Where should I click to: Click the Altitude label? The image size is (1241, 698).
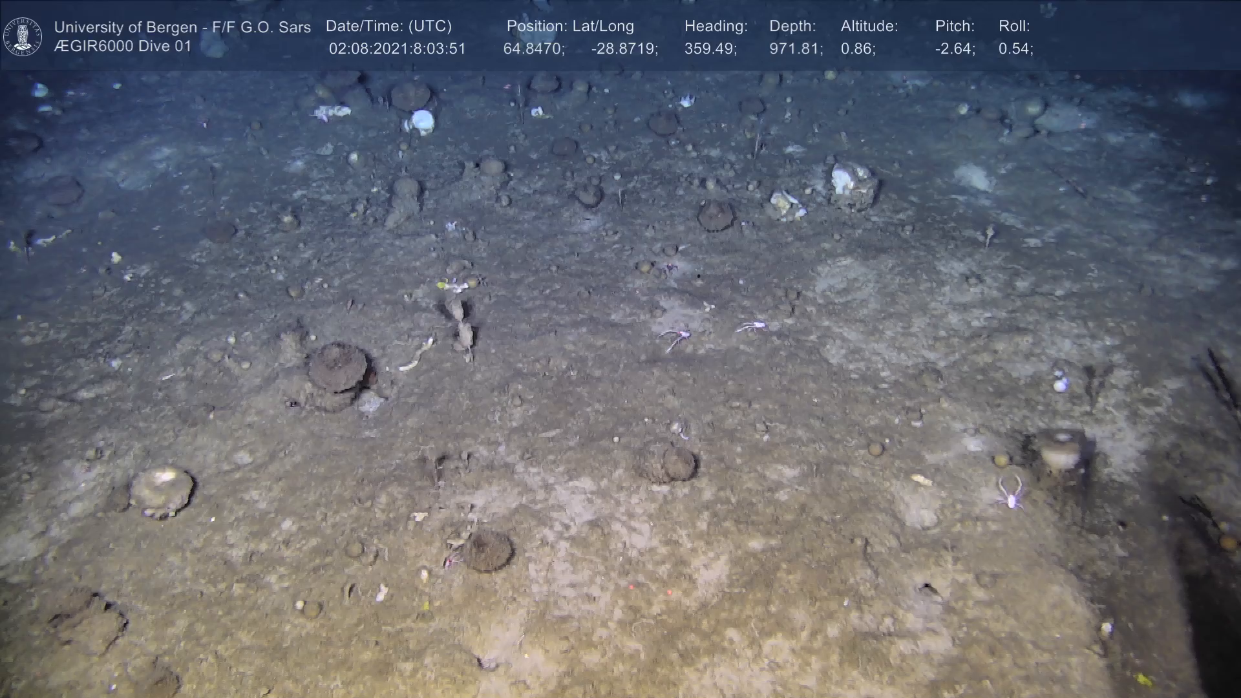click(x=869, y=26)
